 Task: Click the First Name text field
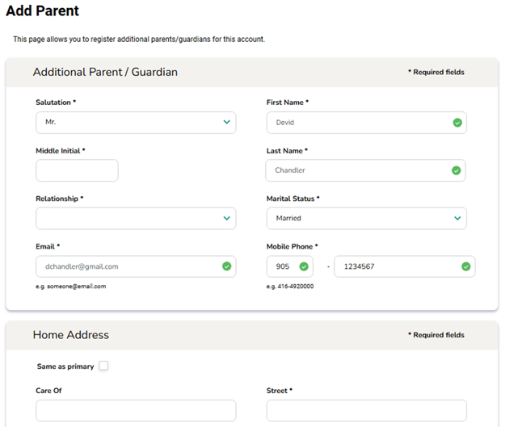(356, 123)
